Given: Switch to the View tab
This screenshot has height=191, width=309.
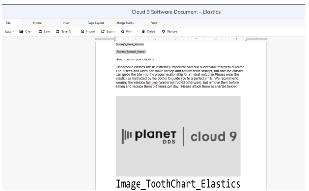Looking at the screenshot, I should click(154, 23).
